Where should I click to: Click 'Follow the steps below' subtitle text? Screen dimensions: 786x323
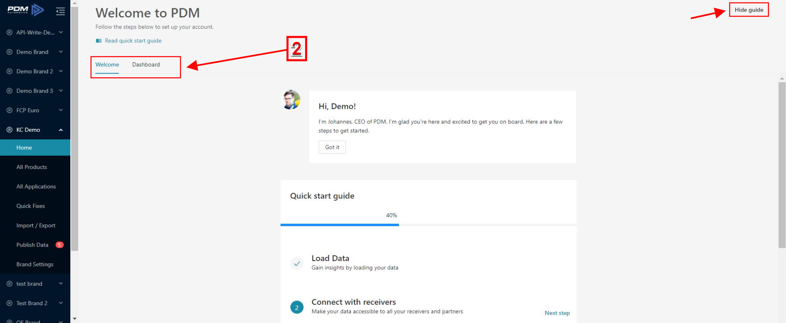155,27
